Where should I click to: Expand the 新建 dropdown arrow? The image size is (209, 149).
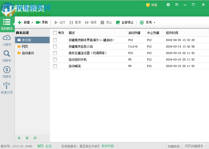tap(32, 23)
